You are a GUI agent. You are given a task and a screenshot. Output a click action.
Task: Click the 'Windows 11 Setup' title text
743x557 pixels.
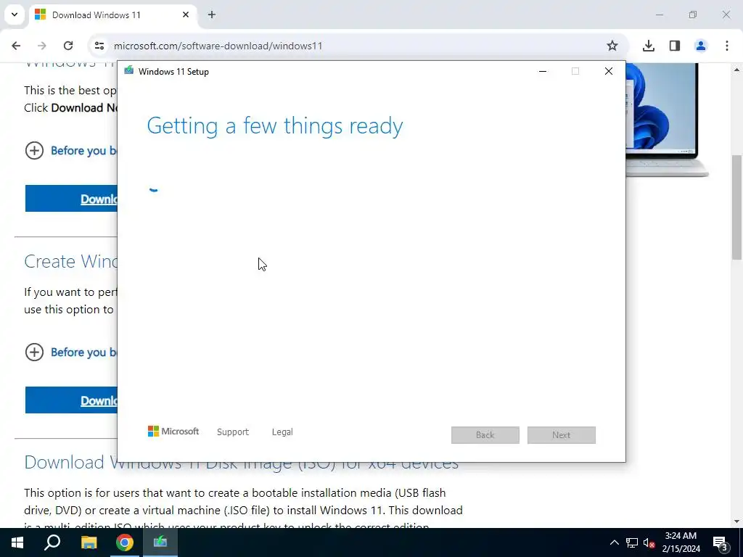[x=173, y=72]
